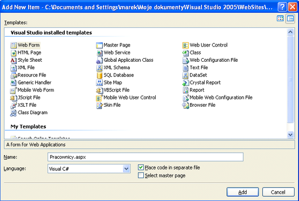Choose the Mobile Web User Control icon

point(99,98)
